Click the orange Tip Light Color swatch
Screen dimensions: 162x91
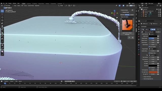click(x=153, y=72)
